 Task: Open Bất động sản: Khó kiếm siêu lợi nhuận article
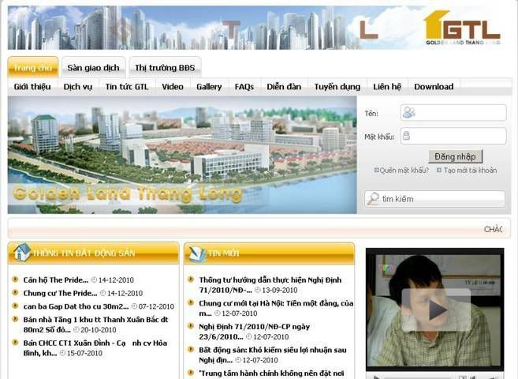[x=273, y=355]
